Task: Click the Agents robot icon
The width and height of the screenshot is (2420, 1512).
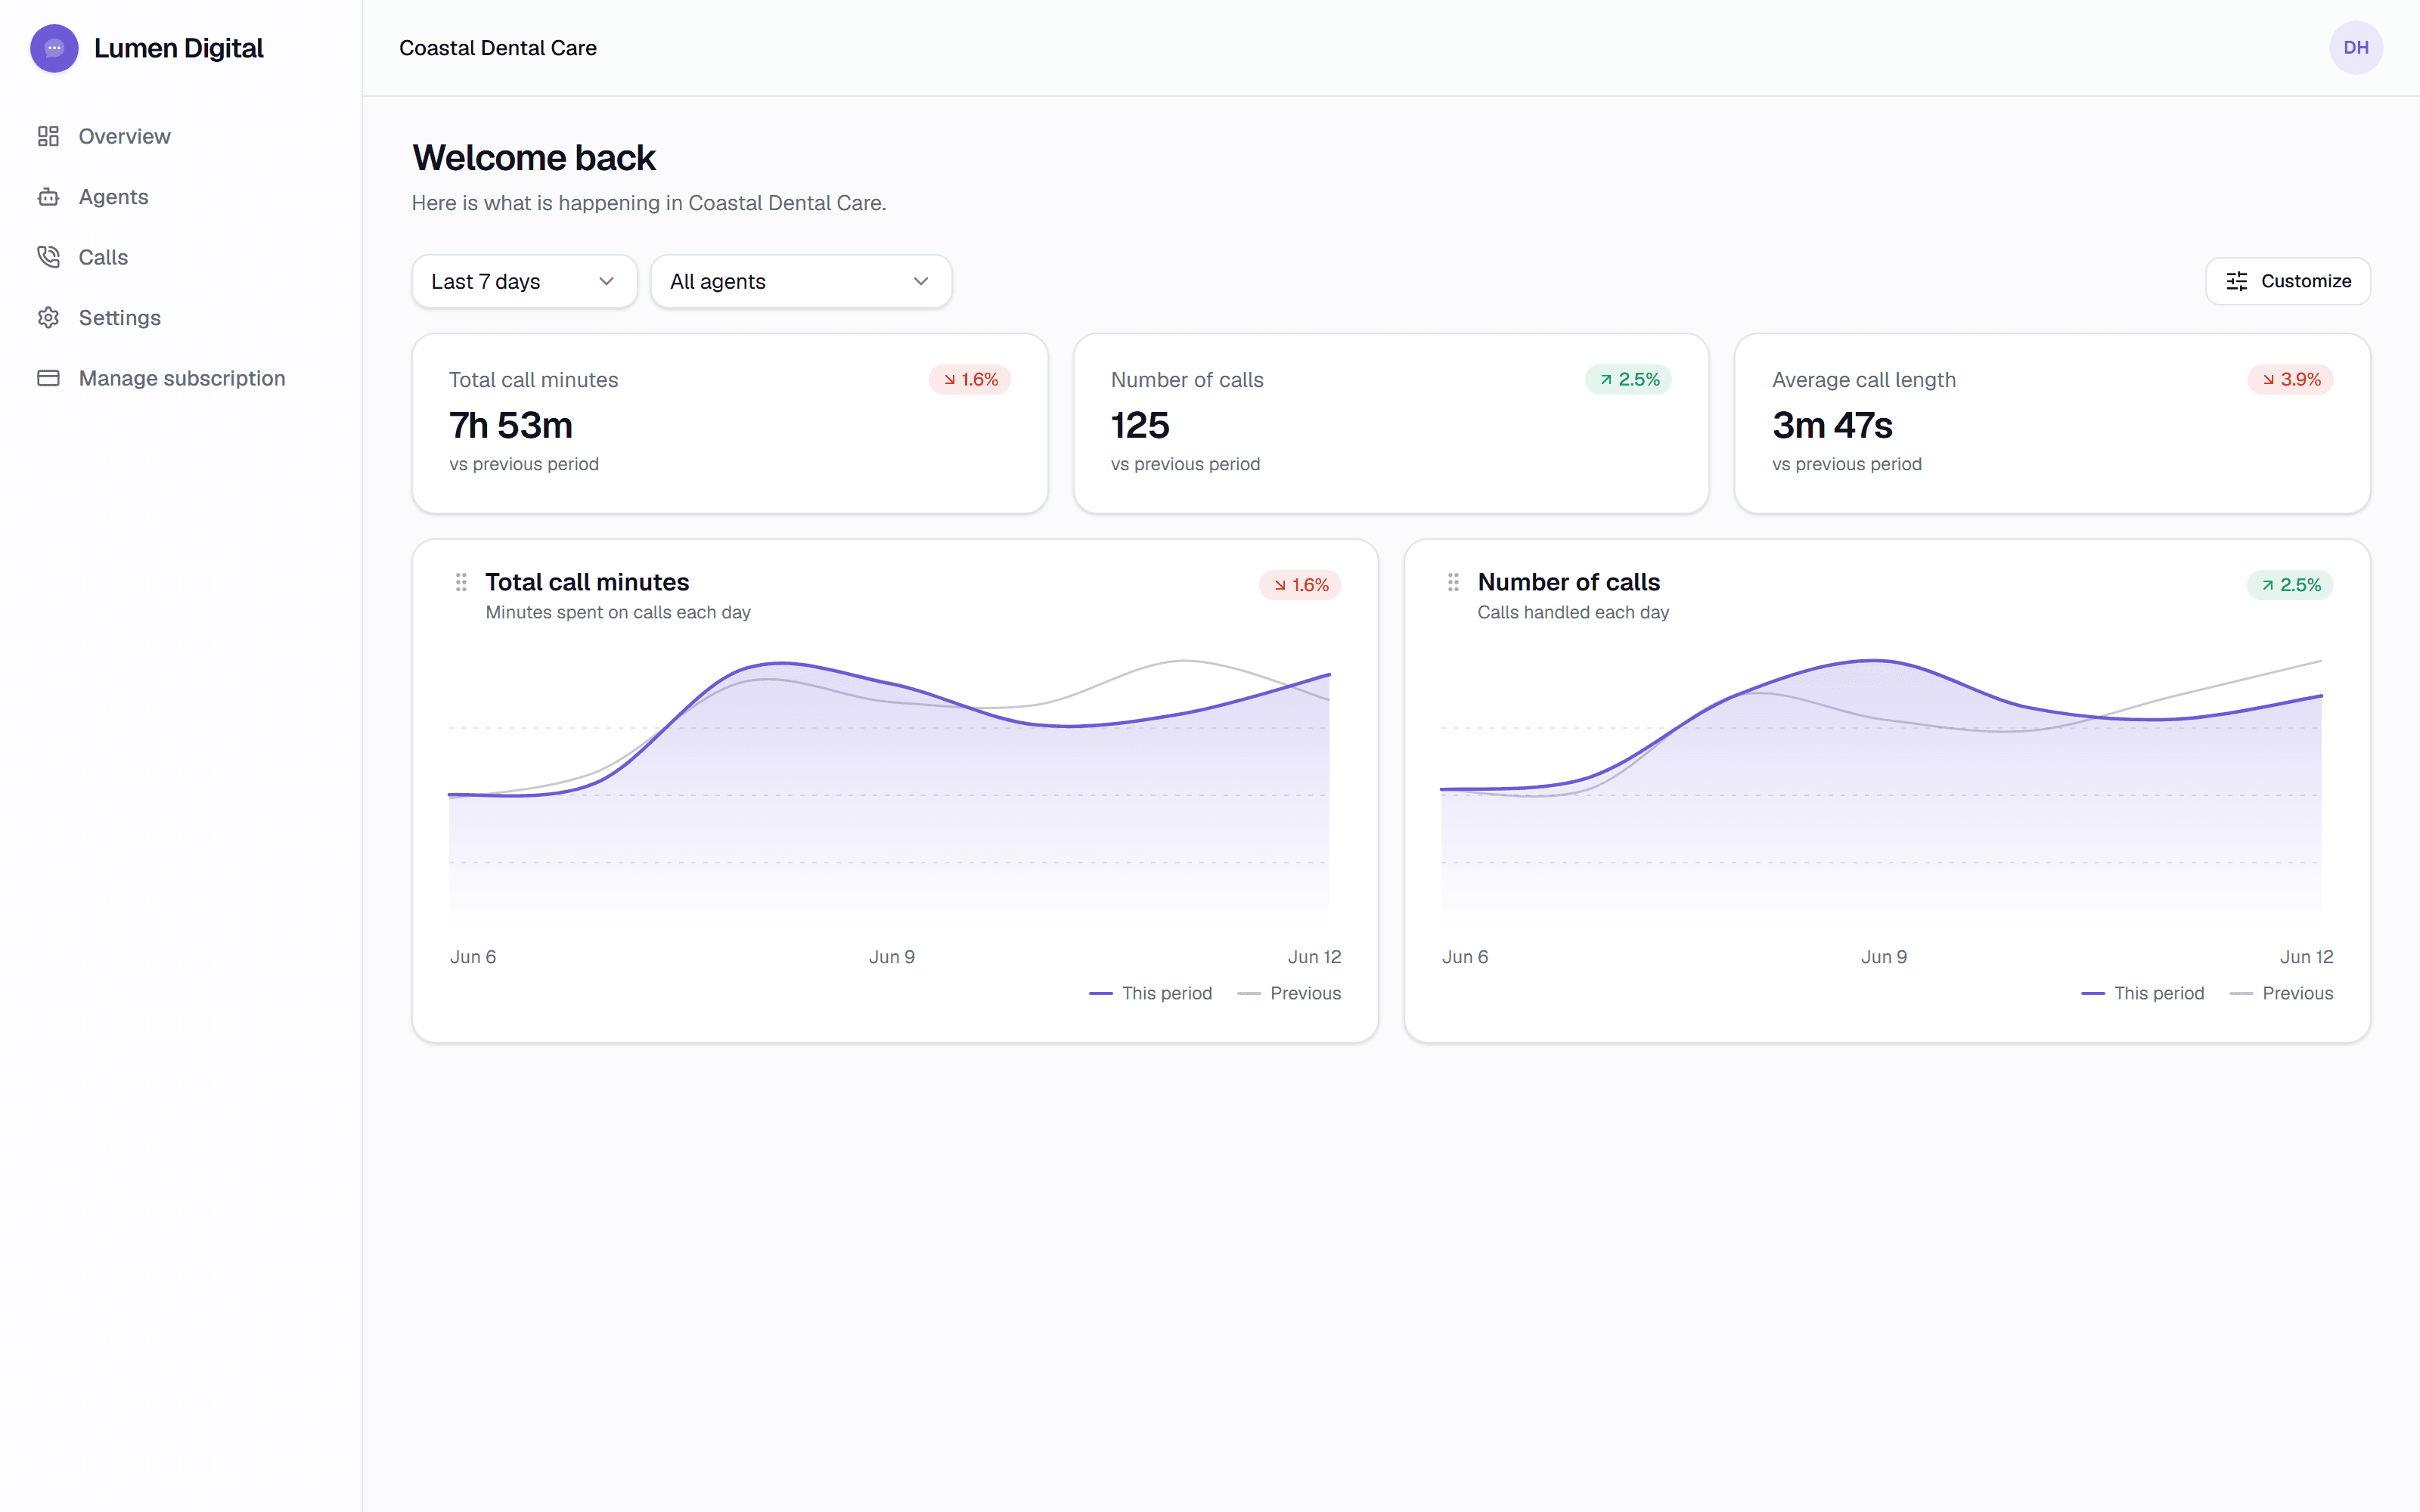Action: point(48,197)
